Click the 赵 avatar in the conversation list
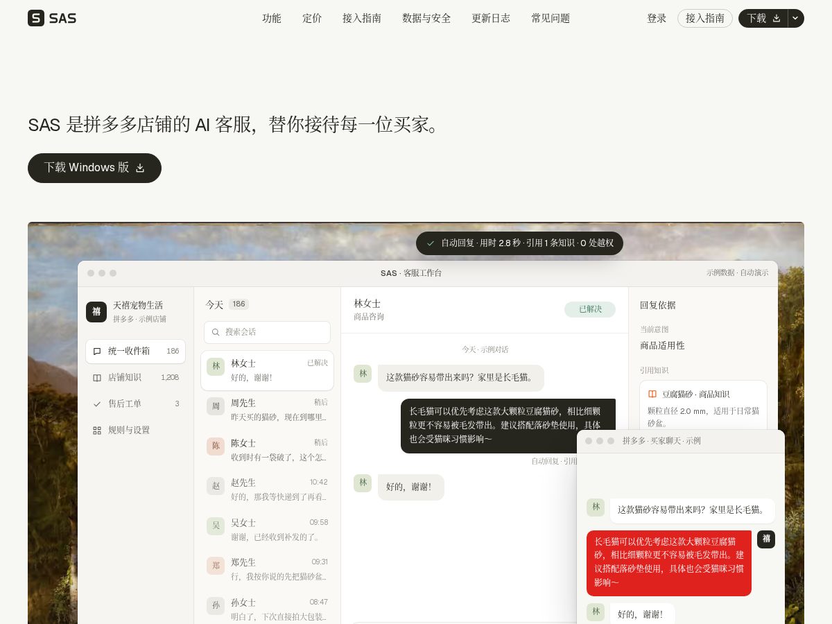This screenshot has height=624, width=832. (216, 486)
